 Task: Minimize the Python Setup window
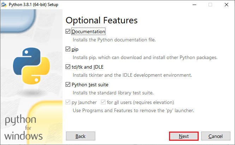[194, 5]
